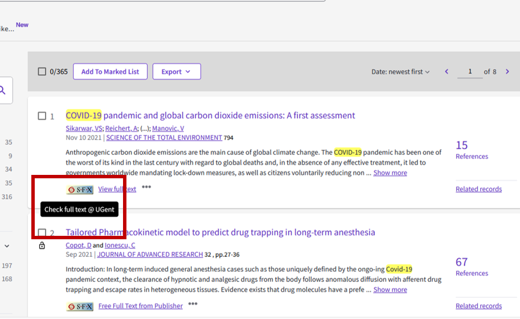Click the sidebar count 34
The image size is (520, 319).
(x=9, y=169)
